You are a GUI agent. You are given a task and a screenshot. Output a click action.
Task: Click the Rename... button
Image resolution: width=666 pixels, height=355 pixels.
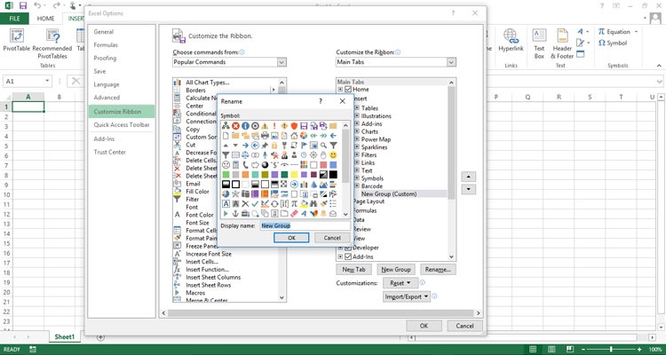(438, 270)
